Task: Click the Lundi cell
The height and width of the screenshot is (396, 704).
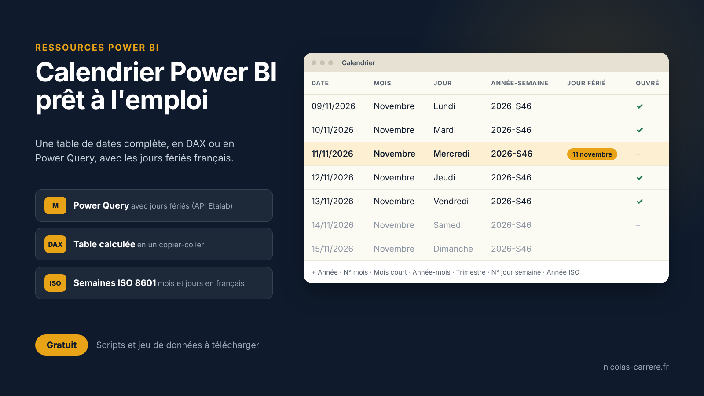Action: pos(444,106)
